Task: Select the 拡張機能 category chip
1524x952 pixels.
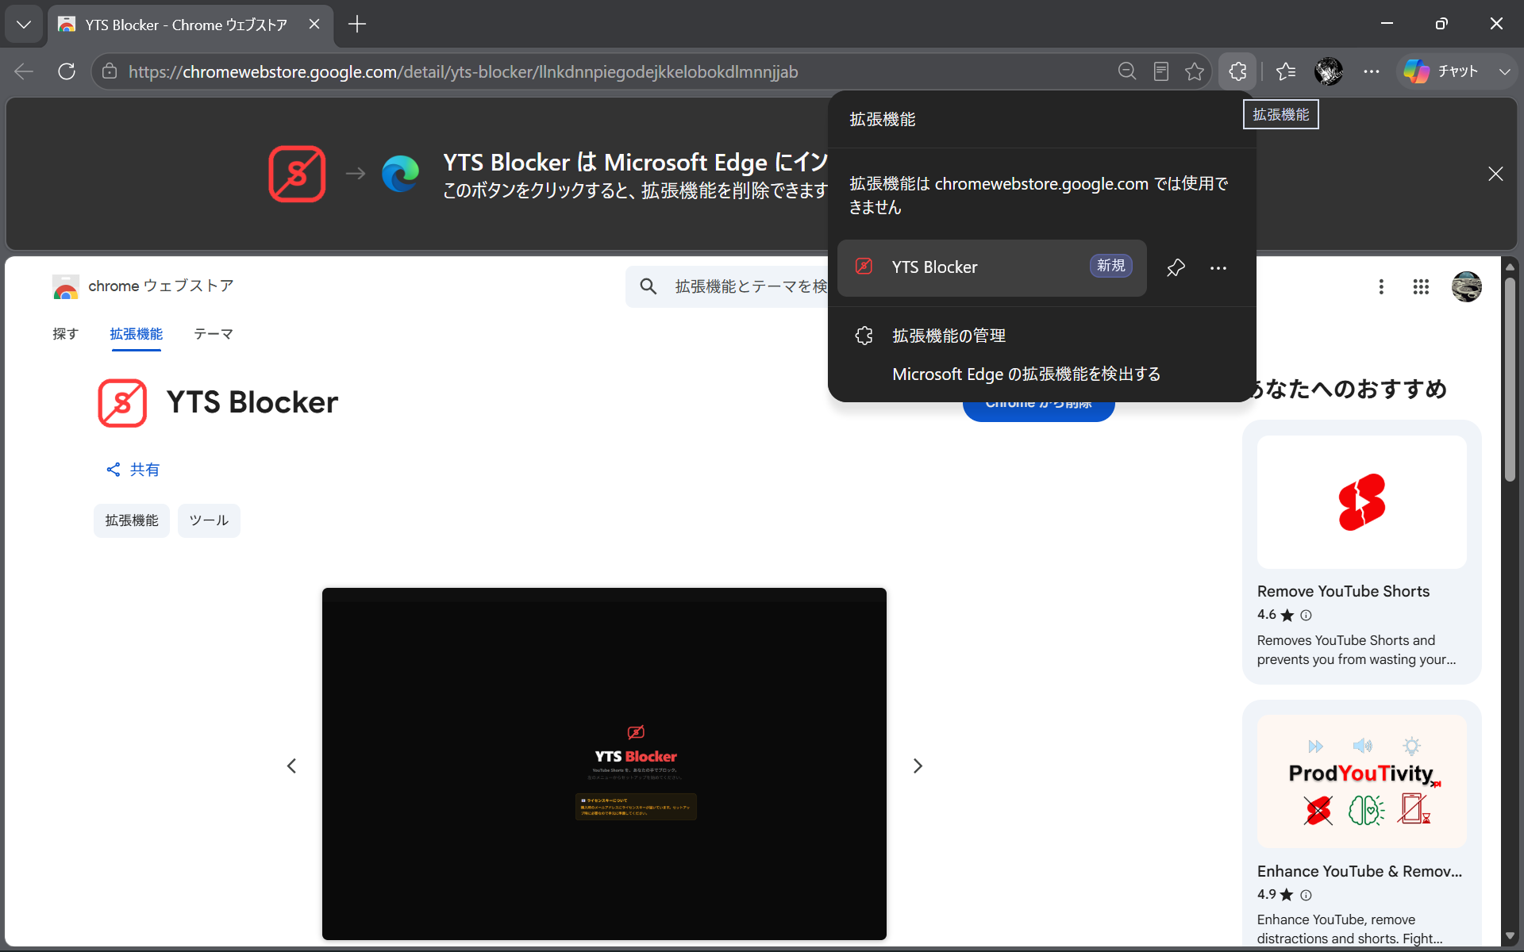Action: [x=132, y=520]
